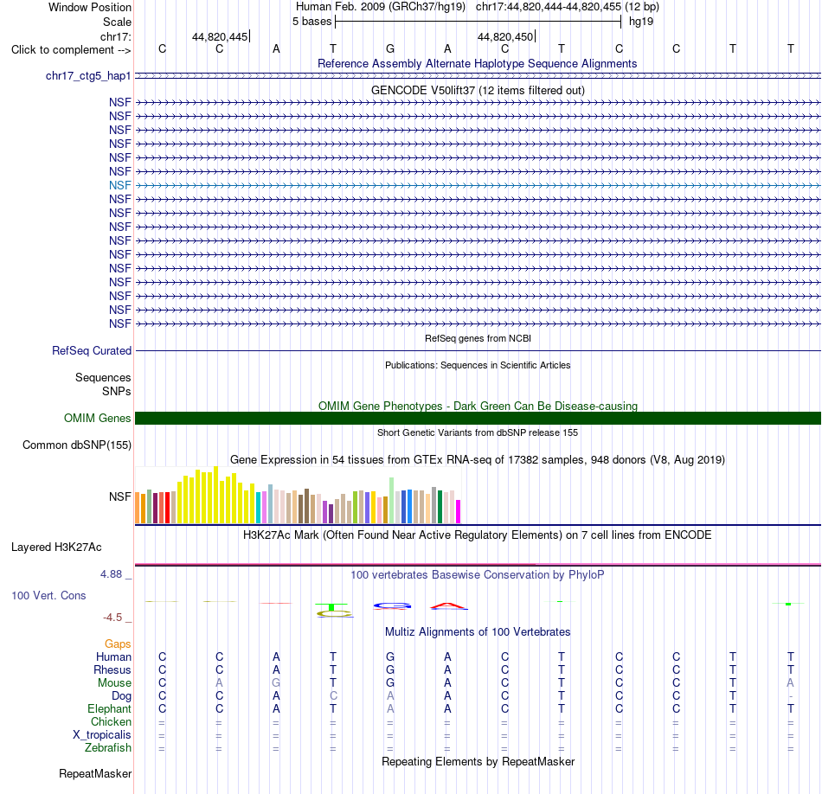Open '100 vertebrates Basewise Conservation by PhyloP' title
The width and height of the screenshot is (822, 794).
(x=478, y=575)
